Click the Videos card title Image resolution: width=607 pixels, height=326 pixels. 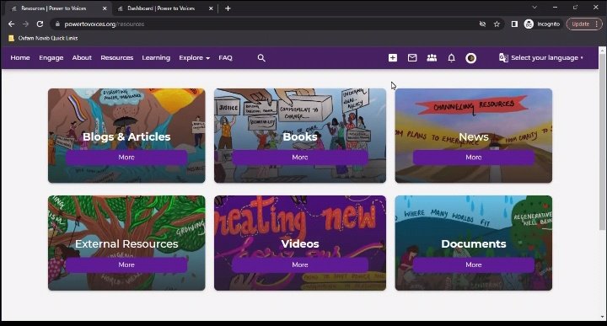(300, 244)
